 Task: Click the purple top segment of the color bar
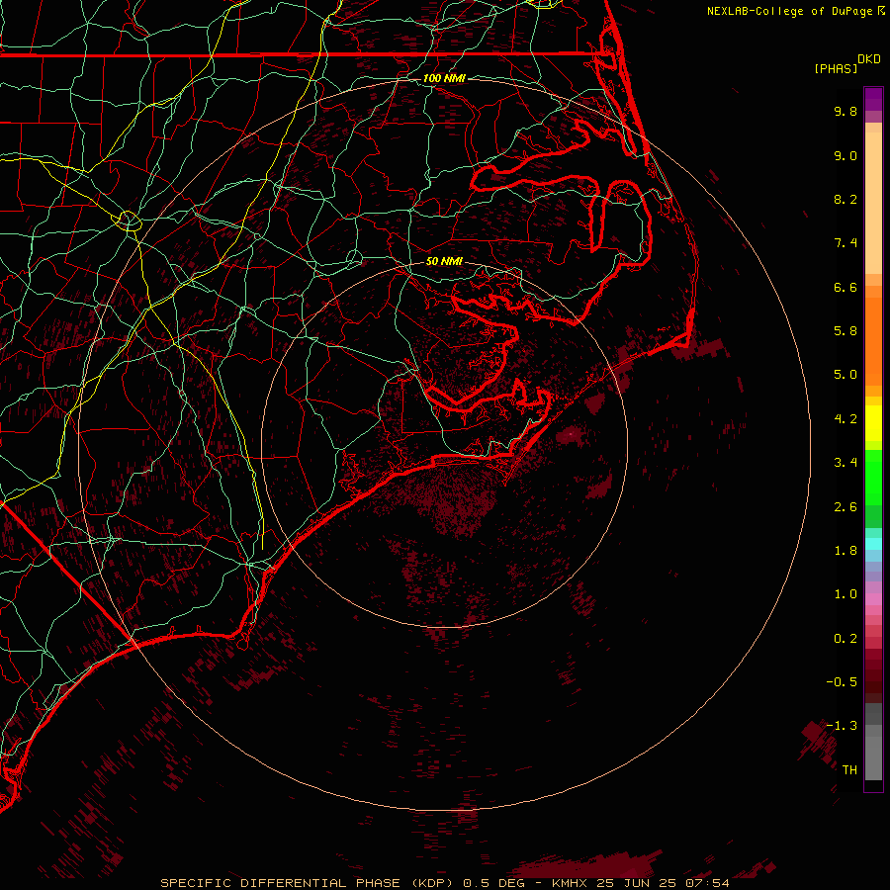[873, 99]
